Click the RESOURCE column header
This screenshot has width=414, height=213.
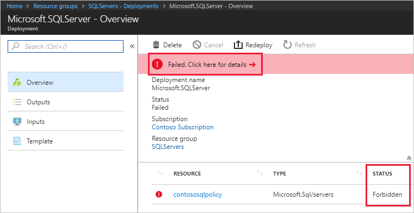pos(187,173)
